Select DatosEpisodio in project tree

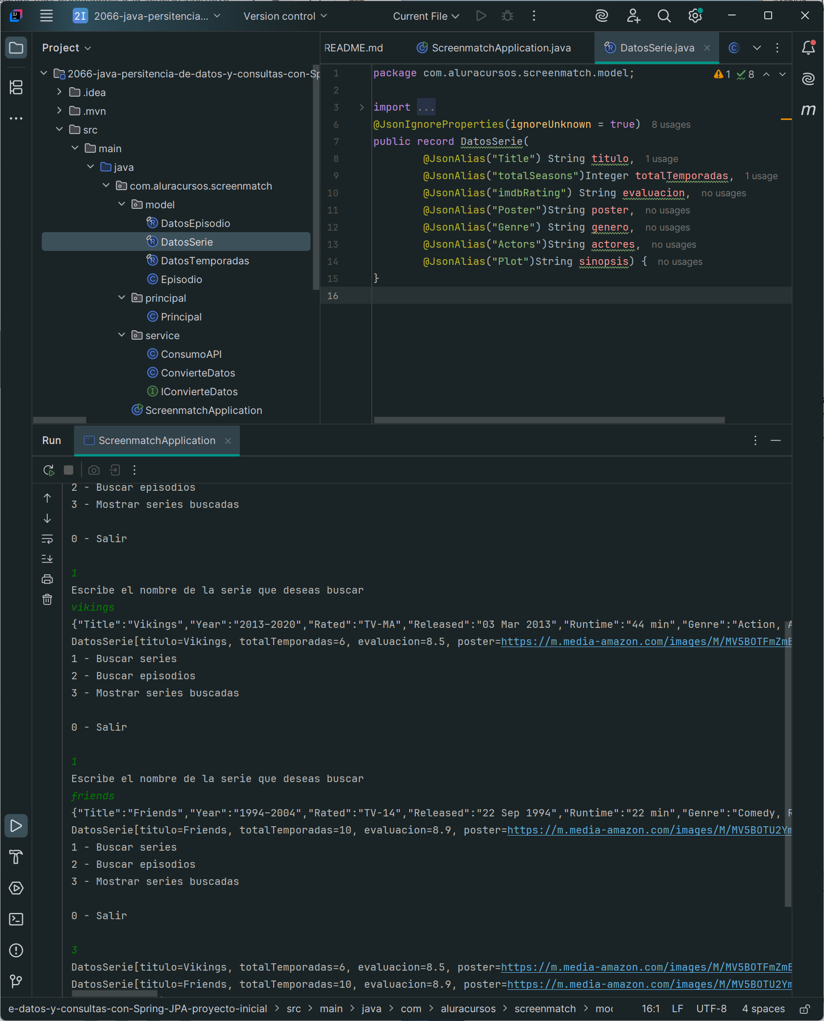pos(195,223)
